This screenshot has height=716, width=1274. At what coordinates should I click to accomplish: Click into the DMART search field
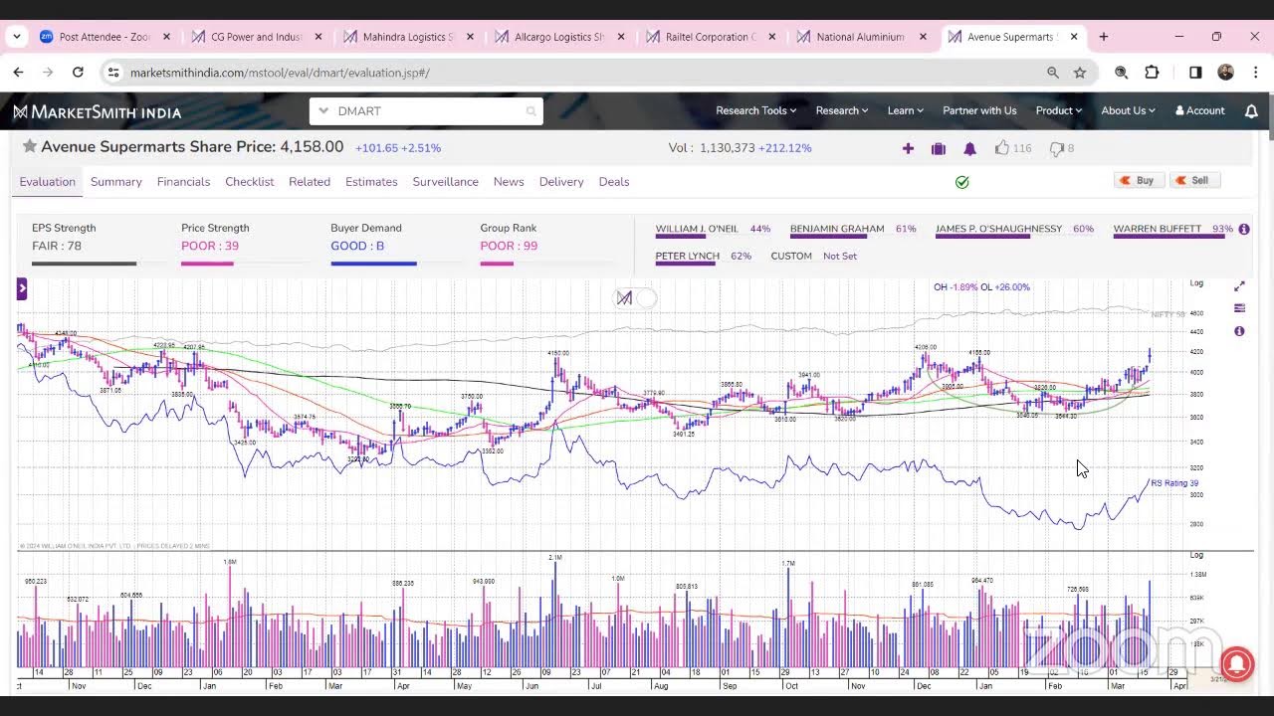(x=428, y=111)
